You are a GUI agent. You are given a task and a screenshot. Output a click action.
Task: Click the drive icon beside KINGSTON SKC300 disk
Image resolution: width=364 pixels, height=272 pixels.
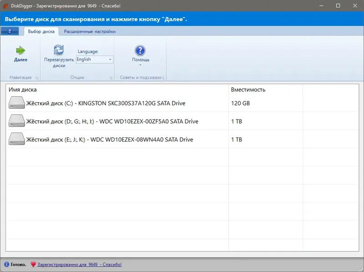pos(17,103)
